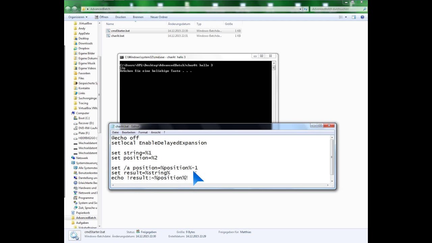Click the Programme icon in sidebar
The width and height of the screenshot is (432, 243).
75,198
